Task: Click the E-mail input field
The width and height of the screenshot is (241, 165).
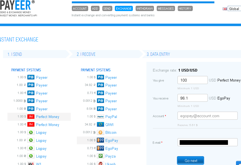Action: [207, 142]
